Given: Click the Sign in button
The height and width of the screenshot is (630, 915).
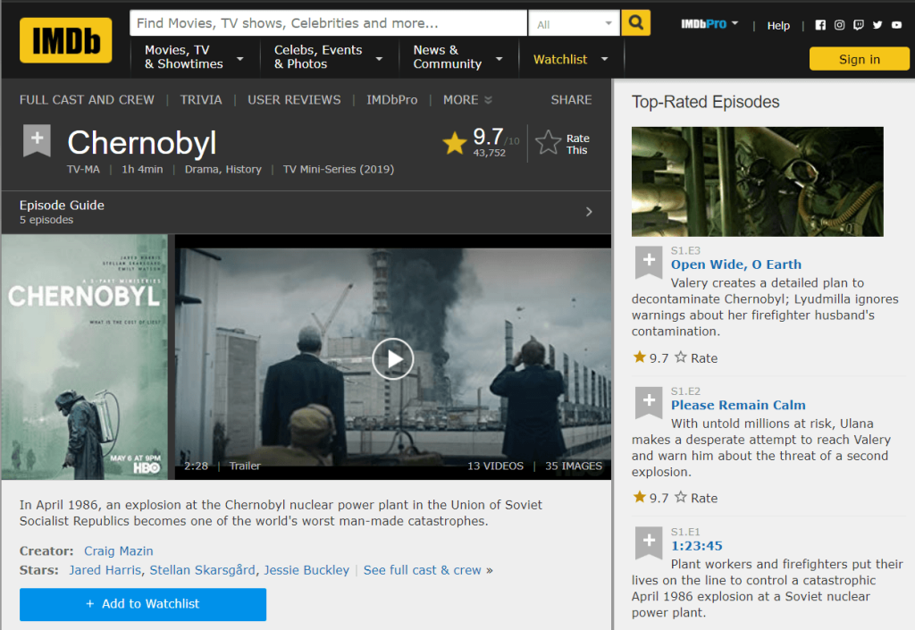Looking at the screenshot, I should point(859,59).
